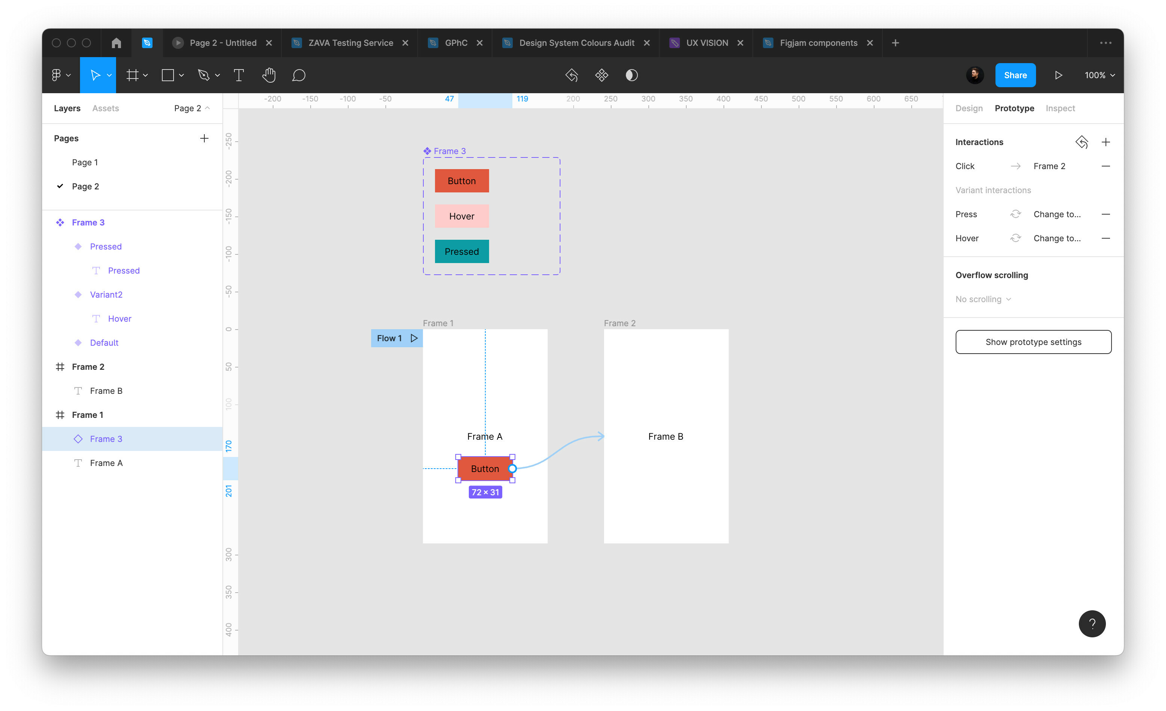Open the window more options ellipsis
Screen dimensions: 1166x711
[x=1106, y=42]
